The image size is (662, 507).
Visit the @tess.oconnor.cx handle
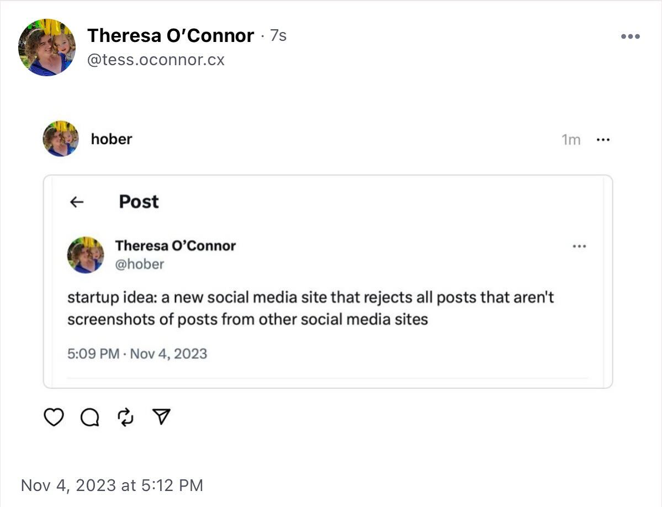156,60
